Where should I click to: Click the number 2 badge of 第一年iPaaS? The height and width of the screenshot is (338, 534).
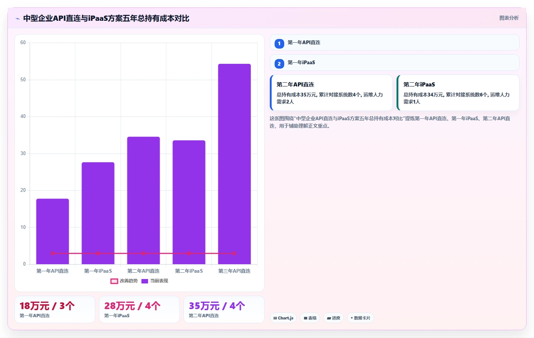(279, 63)
